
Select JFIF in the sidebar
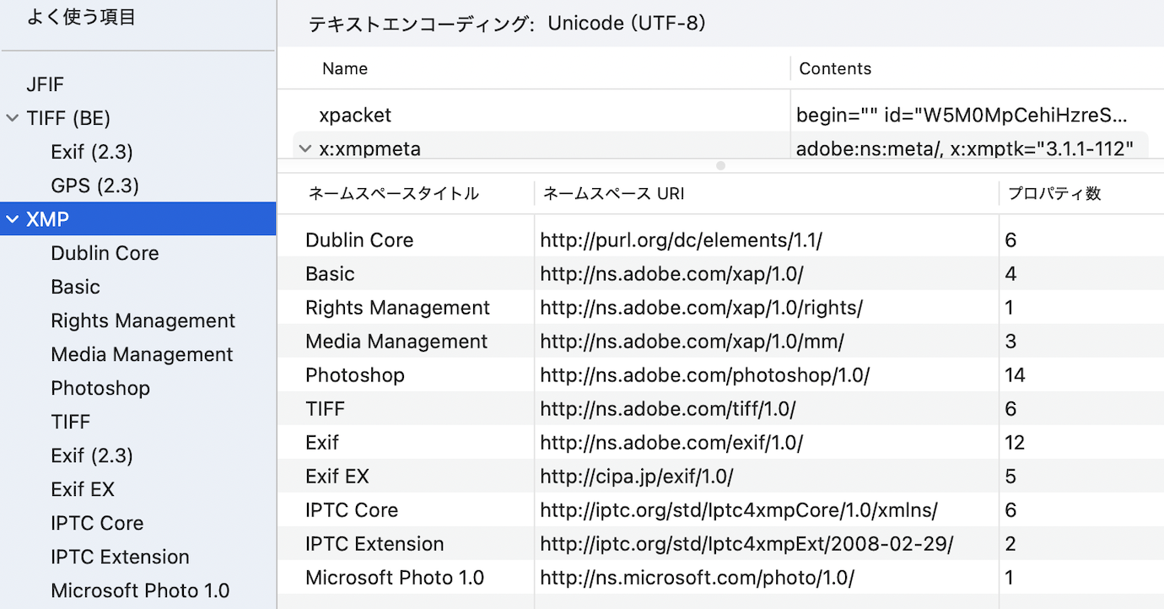(x=46, y=84)
